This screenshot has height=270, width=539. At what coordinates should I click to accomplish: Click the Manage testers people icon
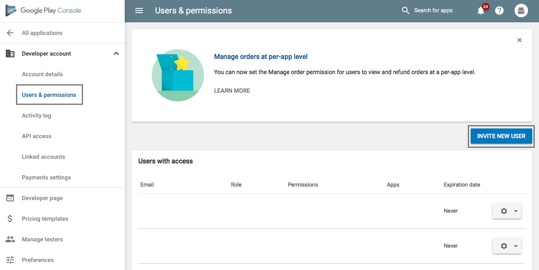pos(10,239)
